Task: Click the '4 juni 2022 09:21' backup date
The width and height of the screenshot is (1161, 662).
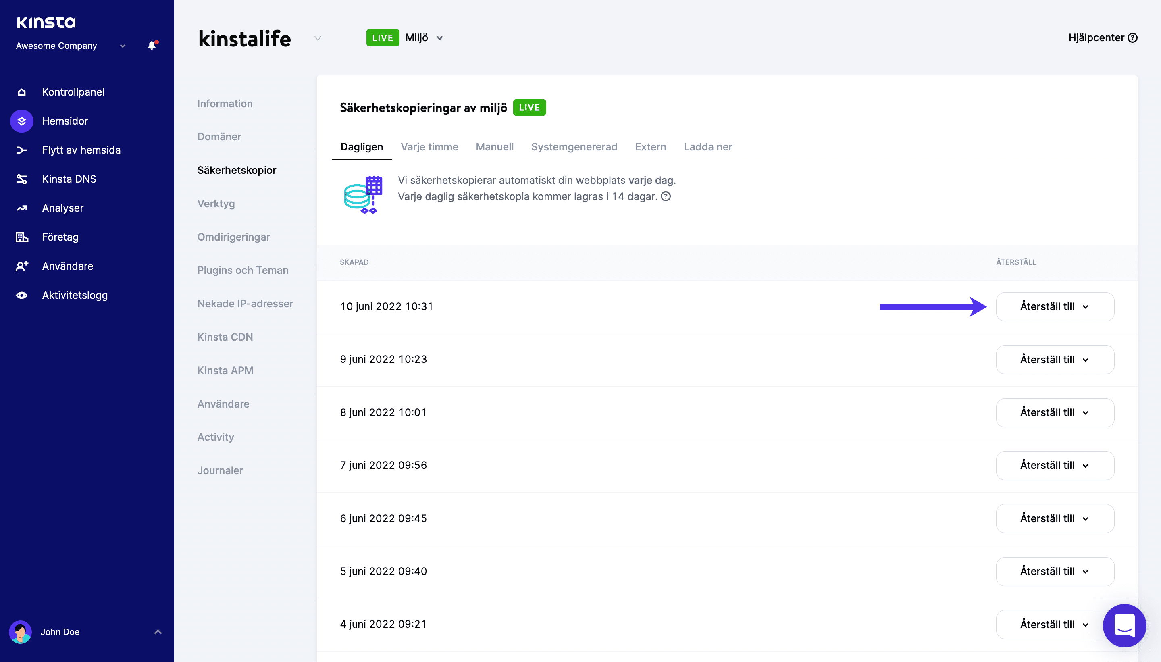Action: 383,624
